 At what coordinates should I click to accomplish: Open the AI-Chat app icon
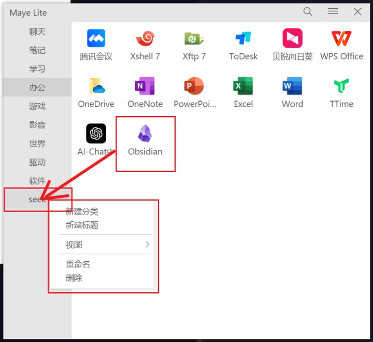[96, 134]
